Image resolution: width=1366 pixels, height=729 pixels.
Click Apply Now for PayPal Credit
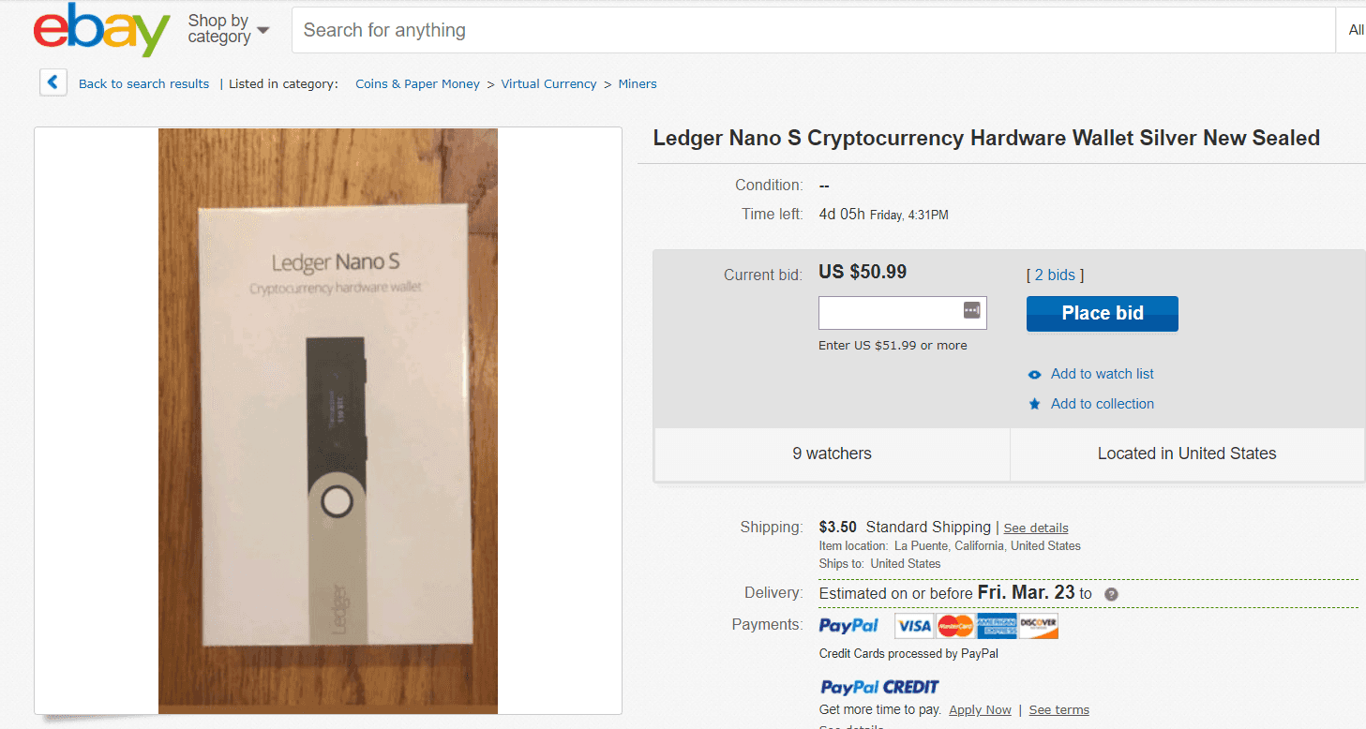980,709
